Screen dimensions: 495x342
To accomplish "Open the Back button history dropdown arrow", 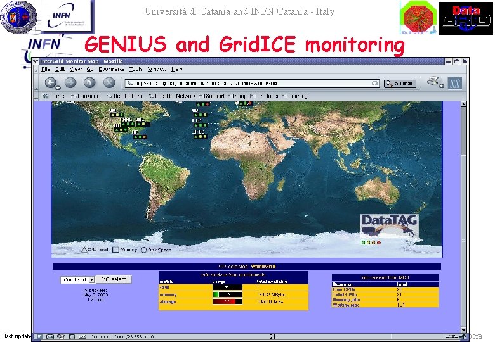I will click(58, 87).
